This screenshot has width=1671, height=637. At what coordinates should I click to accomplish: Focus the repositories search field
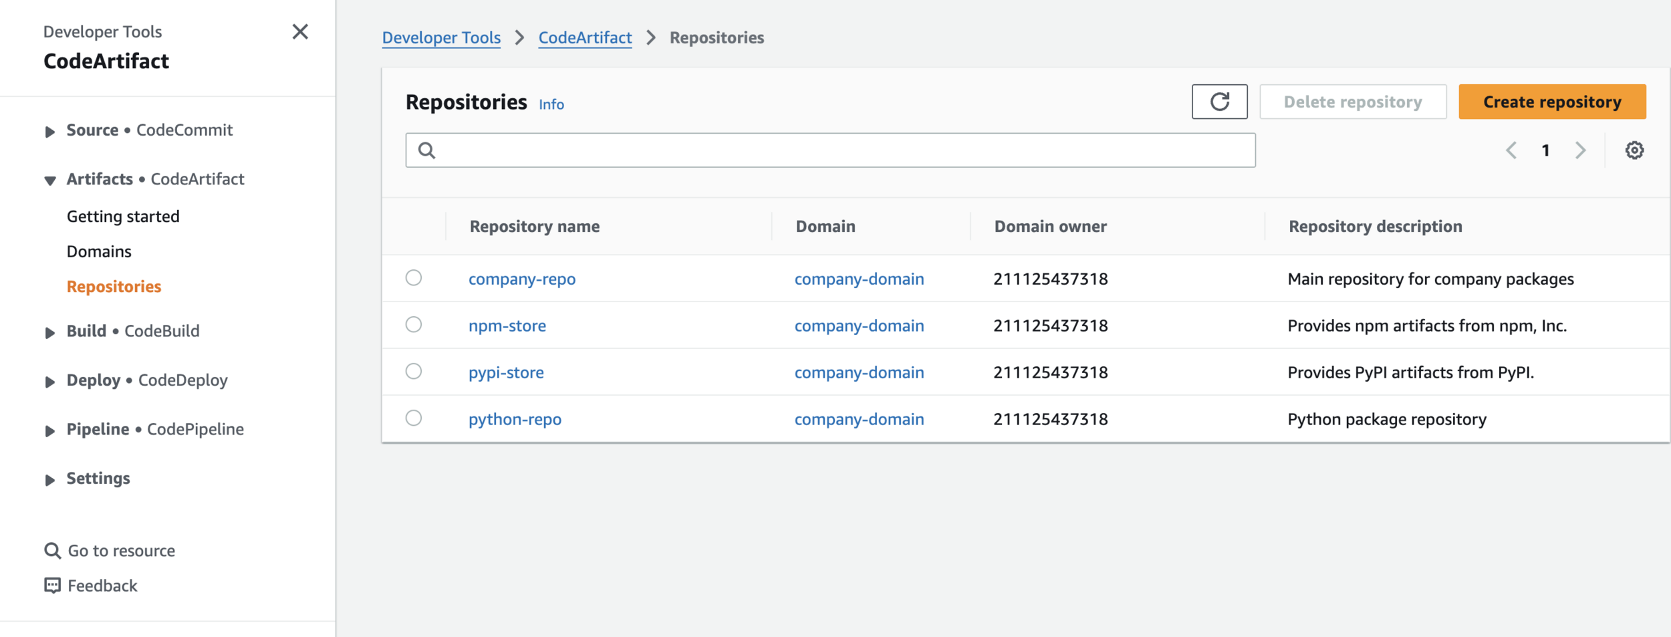[830, 150]
